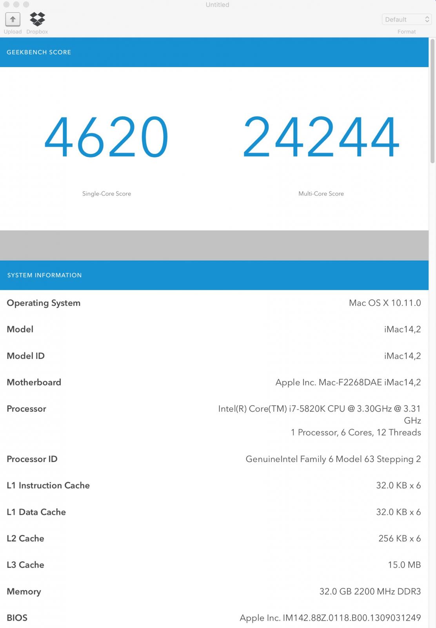Click the Motherboard label
Viewport: 436px width, 628px height.
(x=34, y=382)
